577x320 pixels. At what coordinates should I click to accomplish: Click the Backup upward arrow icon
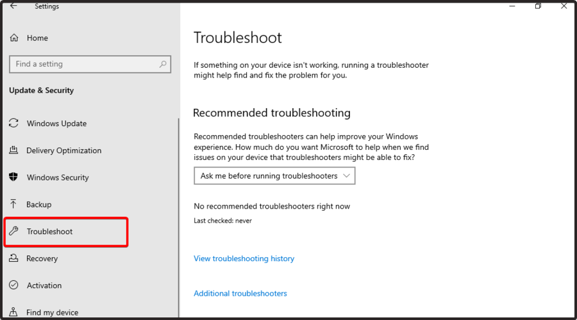click(x=13, y=204)
